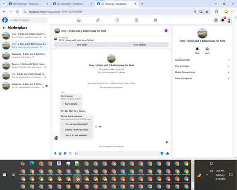This screenshot has height=190, width=237.
Task: Open the Copilot icon on taskbar
Action: (x=23, y=163)
